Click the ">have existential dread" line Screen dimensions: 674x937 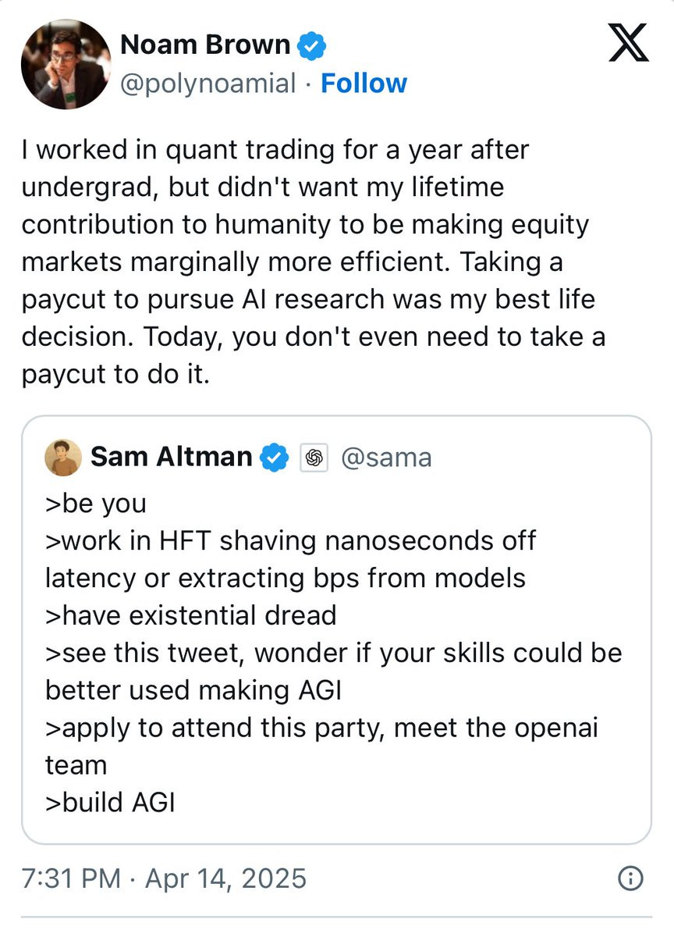click(x=191, y=615)
